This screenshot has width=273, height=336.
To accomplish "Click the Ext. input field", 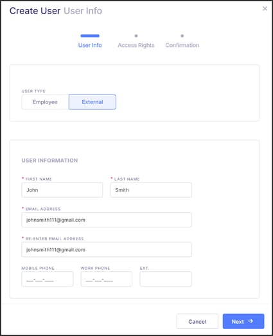I will 166,279.
